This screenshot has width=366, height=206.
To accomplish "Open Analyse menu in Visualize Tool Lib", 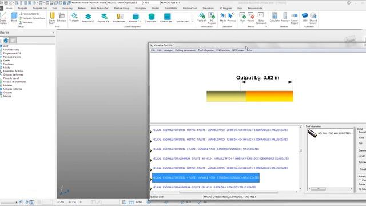I will click(x=168, y=50).
